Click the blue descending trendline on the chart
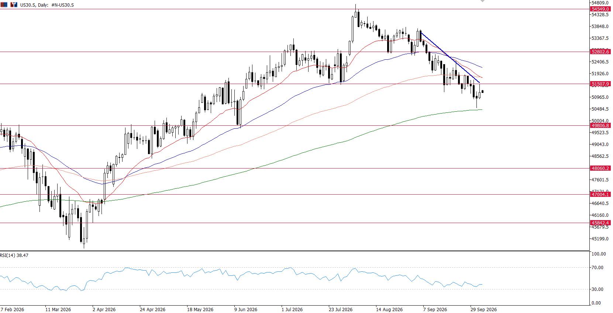 click(x=450, y=57)
